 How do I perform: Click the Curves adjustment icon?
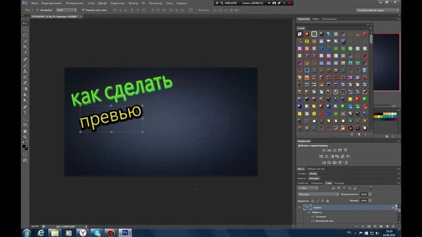click(x=334, y=150)
